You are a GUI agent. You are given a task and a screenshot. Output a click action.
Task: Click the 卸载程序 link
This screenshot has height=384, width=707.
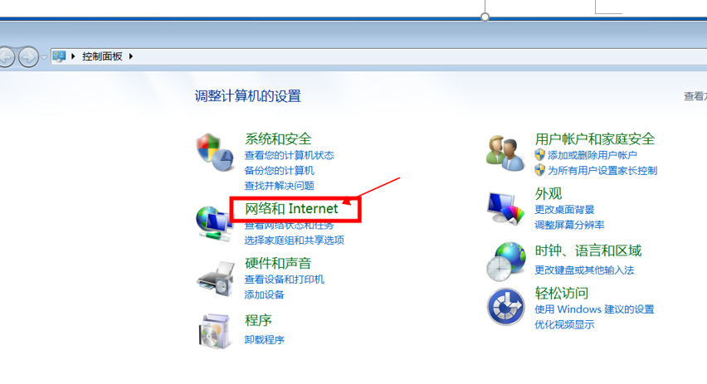(264, 340)
